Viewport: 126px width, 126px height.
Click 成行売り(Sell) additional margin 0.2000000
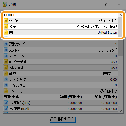tap(109, 109)
